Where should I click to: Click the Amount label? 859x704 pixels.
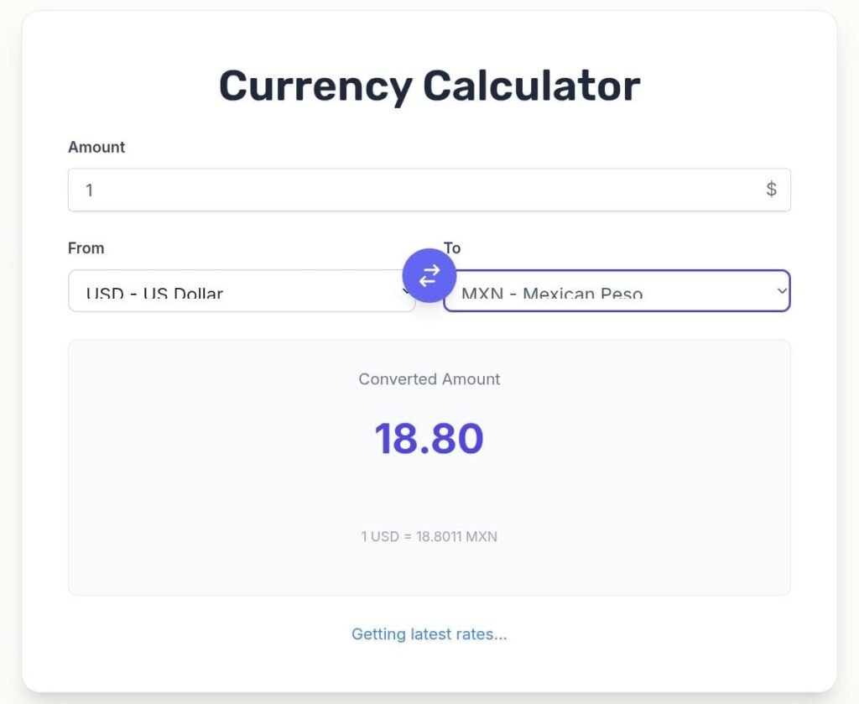click(96, 147)
